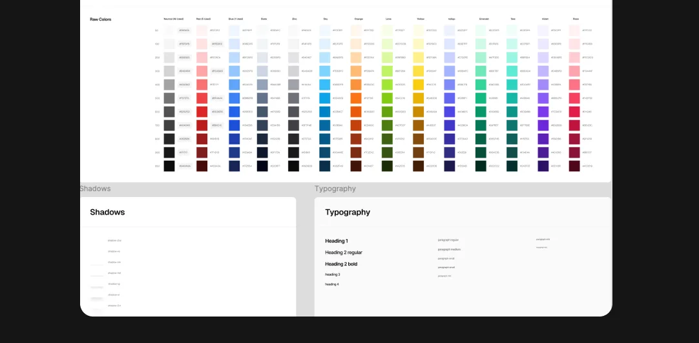Click the gray Shadows frame label
699x343 pixels.
[x=95, y=189]
